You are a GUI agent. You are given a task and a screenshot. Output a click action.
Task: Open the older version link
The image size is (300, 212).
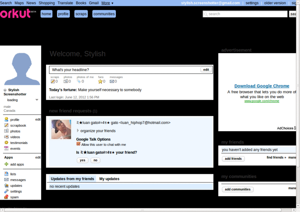(x=275, y=3)
